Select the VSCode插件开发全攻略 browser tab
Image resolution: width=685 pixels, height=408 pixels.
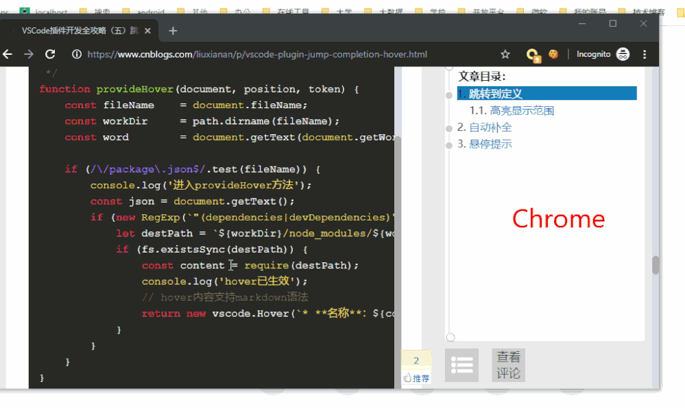coord(80,31)
